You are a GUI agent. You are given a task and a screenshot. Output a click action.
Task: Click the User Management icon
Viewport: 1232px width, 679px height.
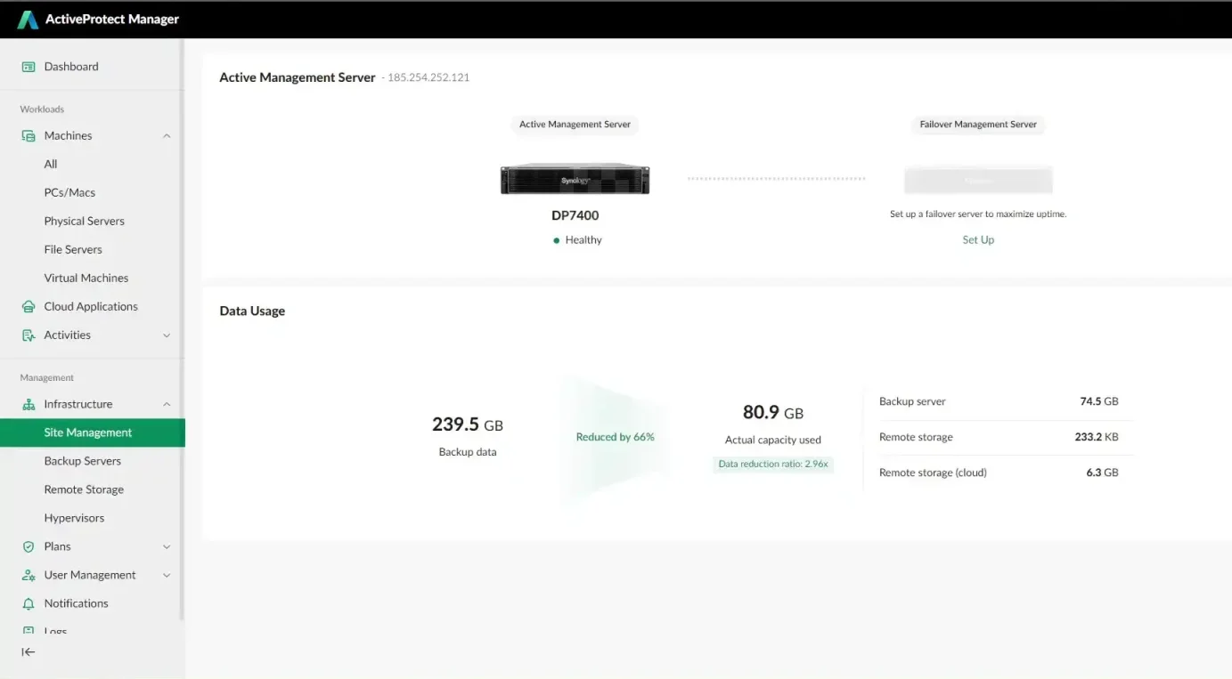(29, 576)
